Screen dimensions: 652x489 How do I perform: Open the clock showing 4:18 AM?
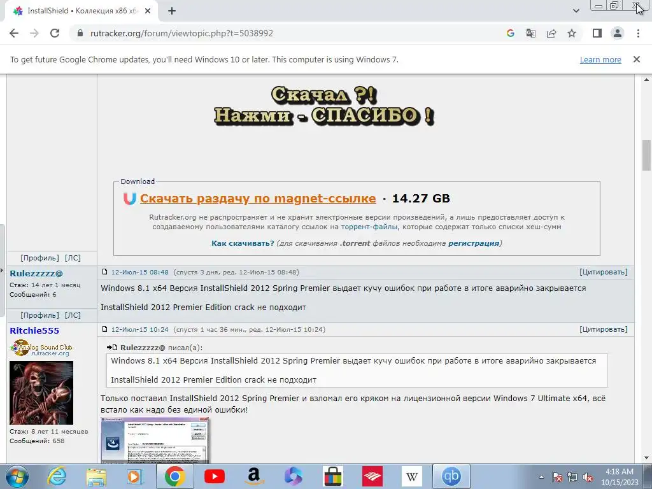click(619, 477)
